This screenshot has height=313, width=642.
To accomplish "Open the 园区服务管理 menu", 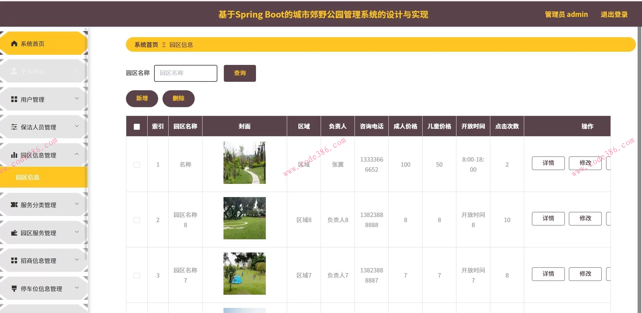I will pyautogui.click(x=44, y=233).
